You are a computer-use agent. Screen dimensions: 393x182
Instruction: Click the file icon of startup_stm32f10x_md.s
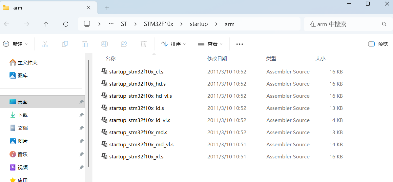[x=104, y=132]
